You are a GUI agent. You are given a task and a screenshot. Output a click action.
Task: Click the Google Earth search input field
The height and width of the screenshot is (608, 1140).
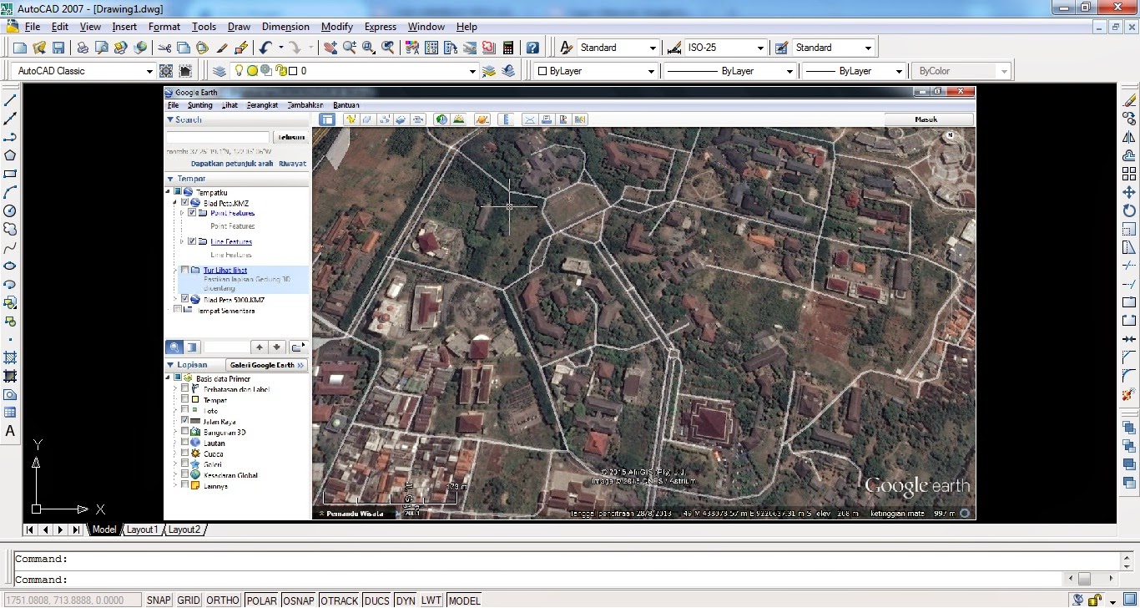[x=218, y=137]
